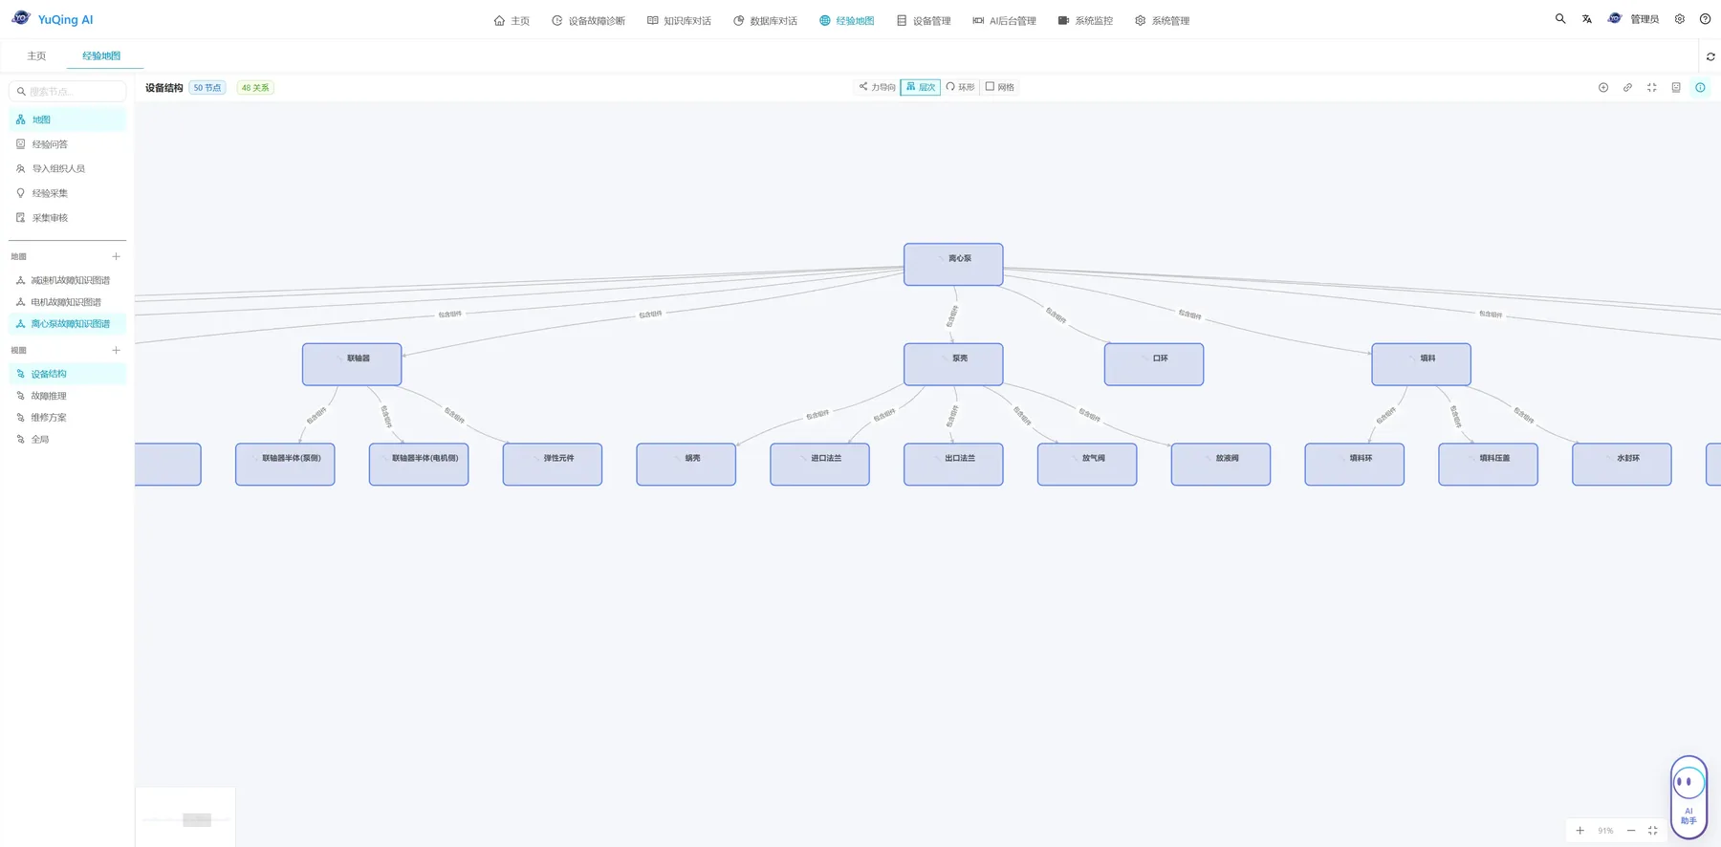Open the settings gear in header

click(x=1680, y=19)
